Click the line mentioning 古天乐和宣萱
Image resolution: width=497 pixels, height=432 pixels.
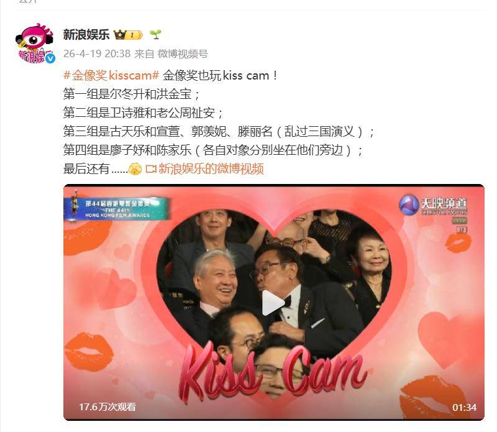219,131
